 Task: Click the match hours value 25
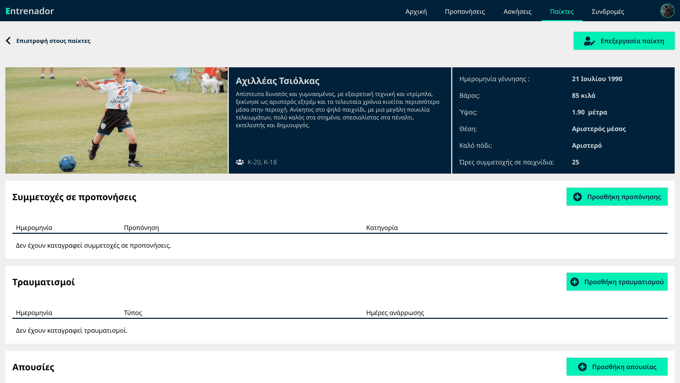pos(576,162)
